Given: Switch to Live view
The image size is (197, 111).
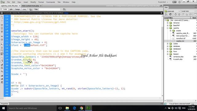Looking at the screenshot, I should click(x=24, y=9).
